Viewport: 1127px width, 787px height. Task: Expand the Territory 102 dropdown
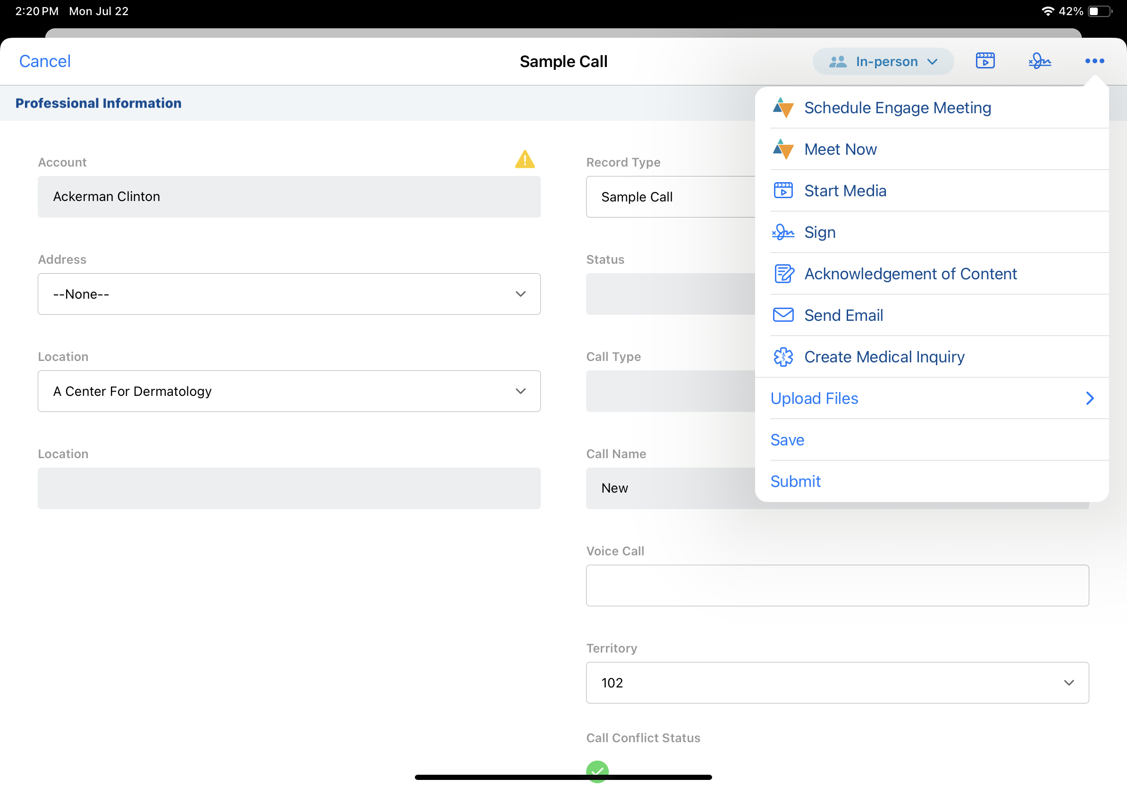click(x=837, y=683)
